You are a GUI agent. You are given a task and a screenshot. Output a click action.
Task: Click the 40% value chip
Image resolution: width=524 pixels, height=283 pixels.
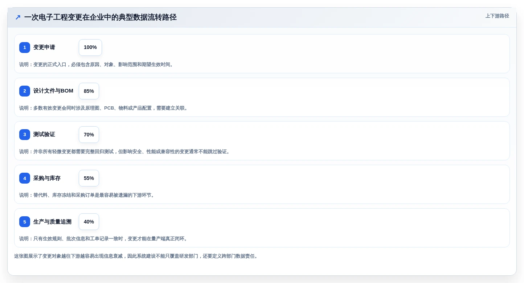89,222
